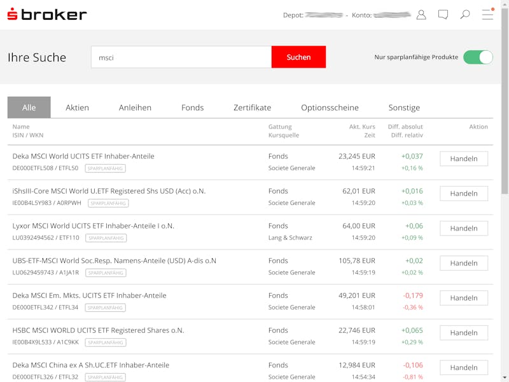
Task: Open Lyxor MSCI World UCITS ETF entry
Action: click(93, 226)
